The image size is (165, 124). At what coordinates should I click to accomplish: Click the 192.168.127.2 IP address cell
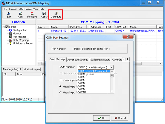point(78,31)
